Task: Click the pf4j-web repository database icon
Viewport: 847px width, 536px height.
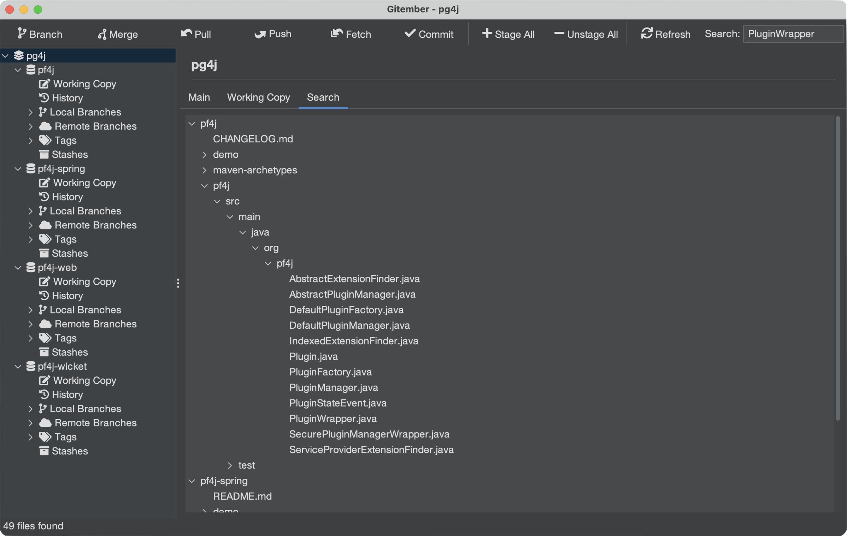Action: tap(31, 267)
